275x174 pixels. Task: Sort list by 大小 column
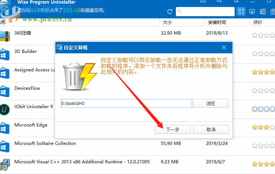click(167, 22)
